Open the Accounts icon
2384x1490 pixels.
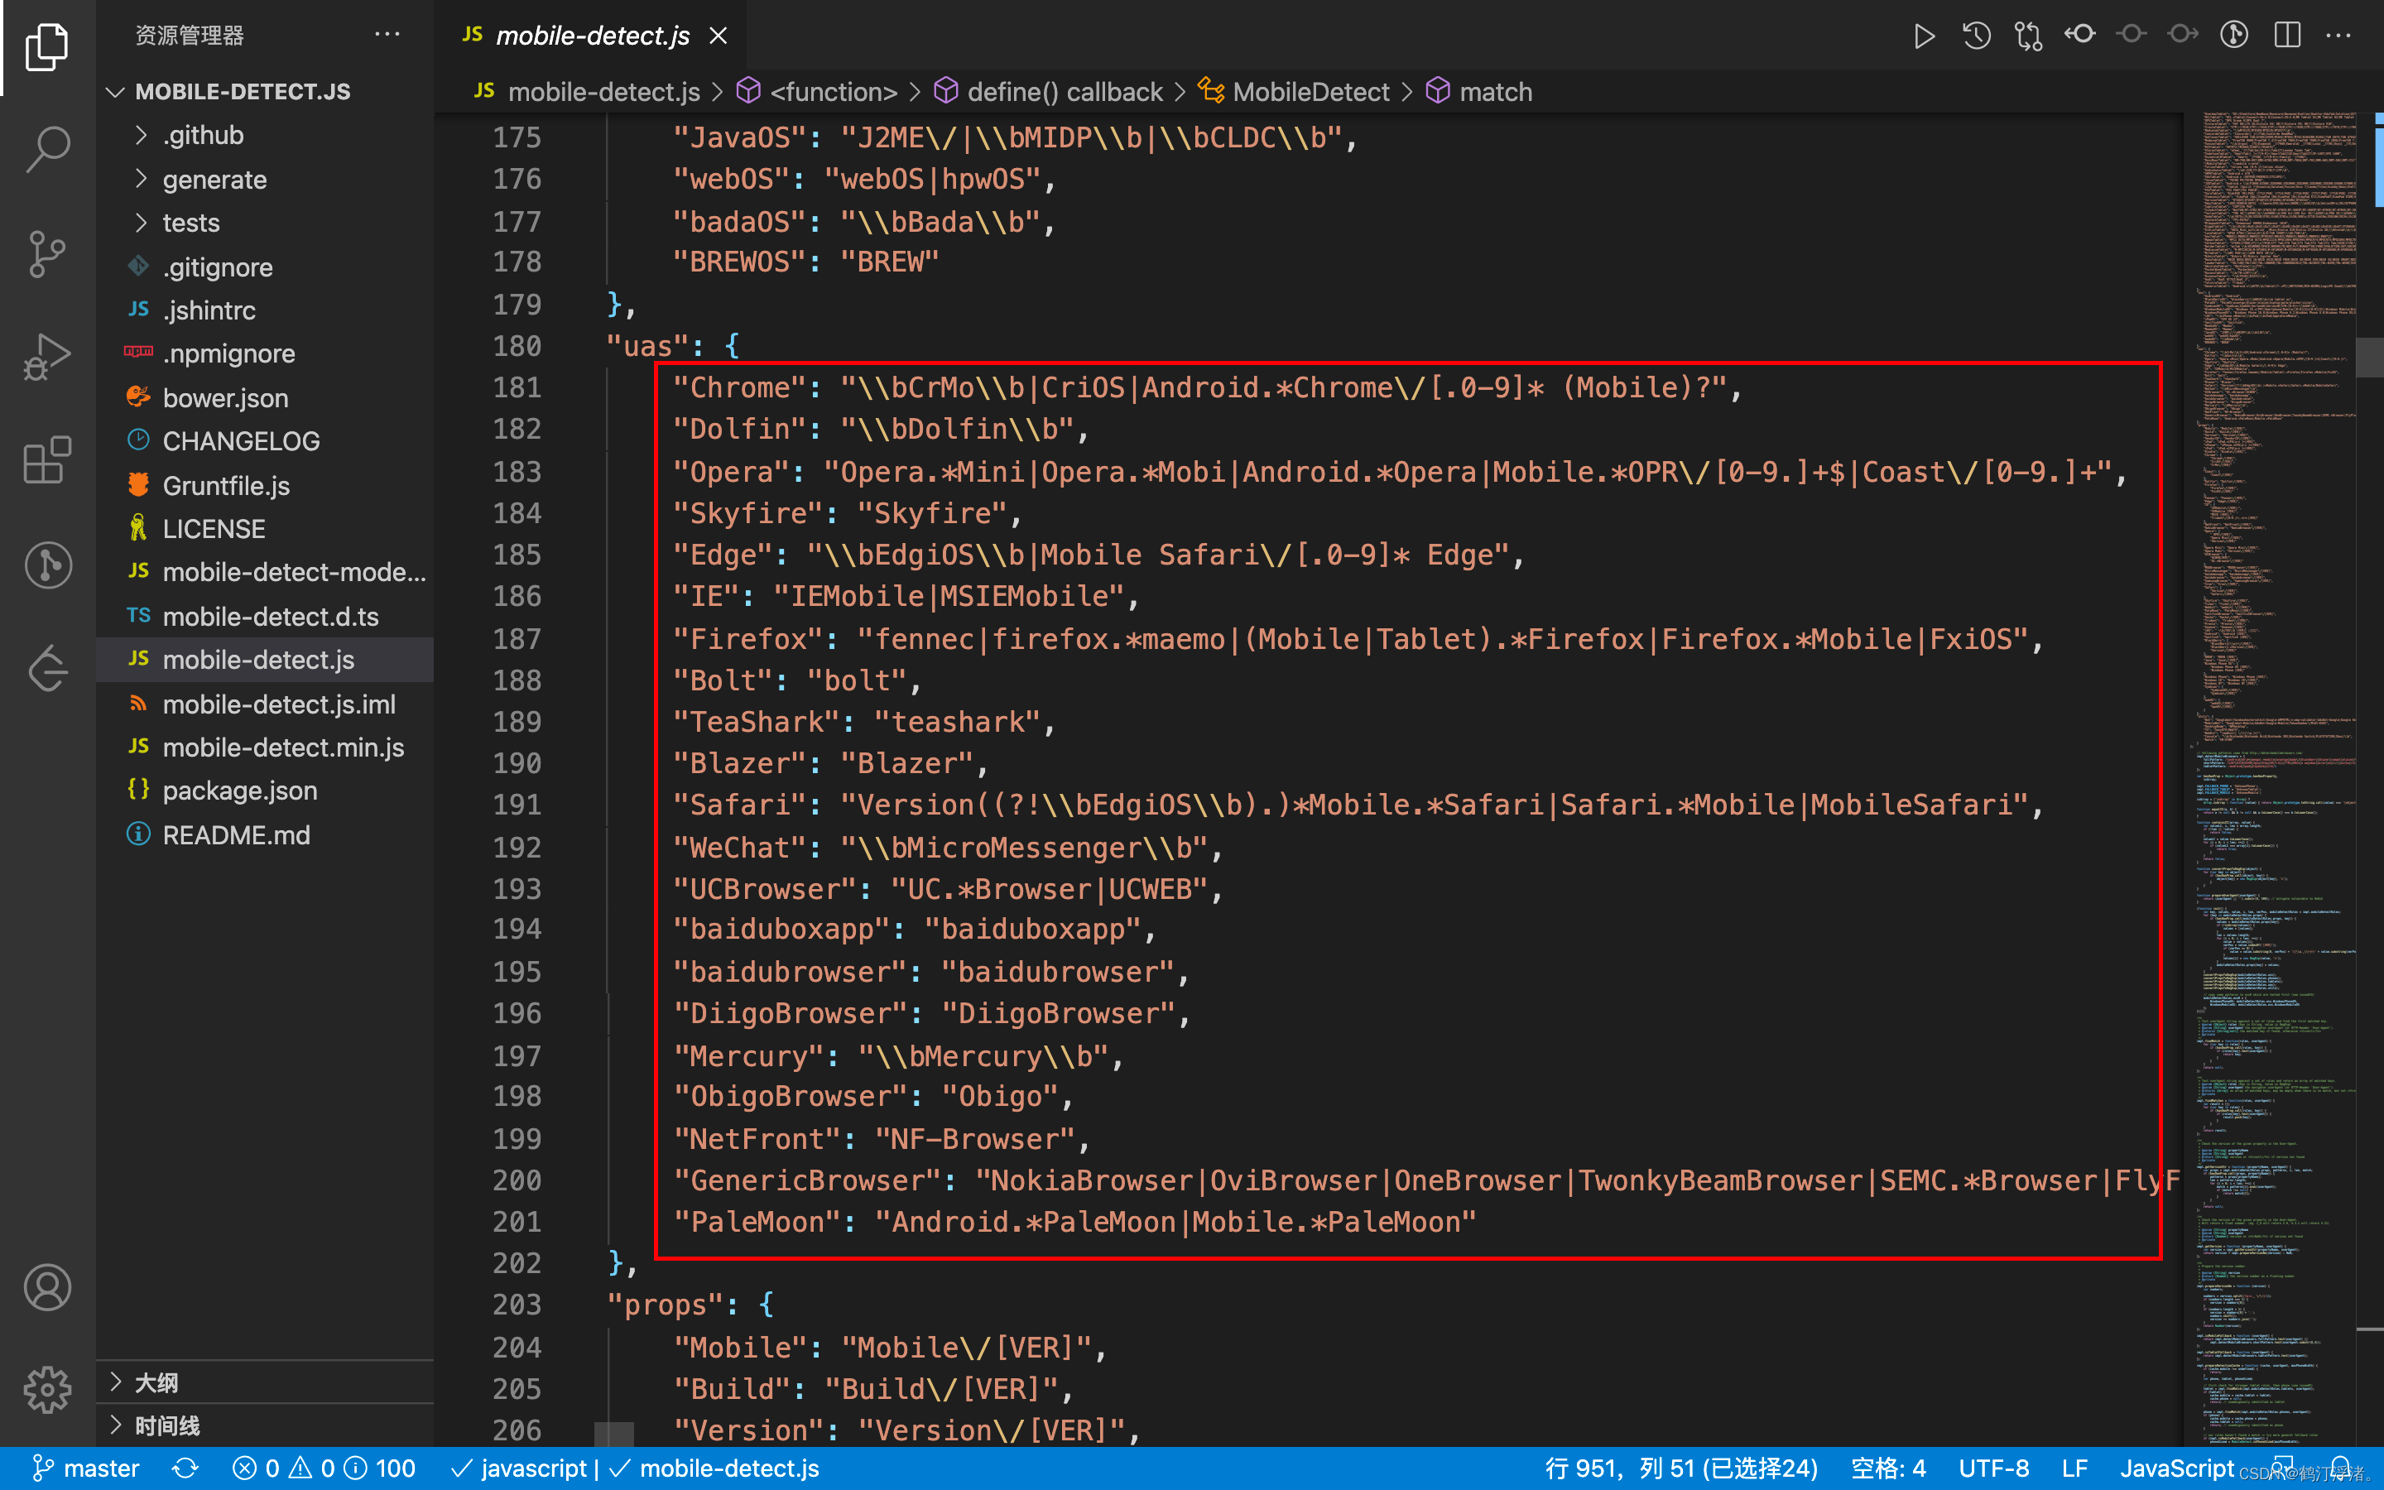click(x=47, y=1287)
